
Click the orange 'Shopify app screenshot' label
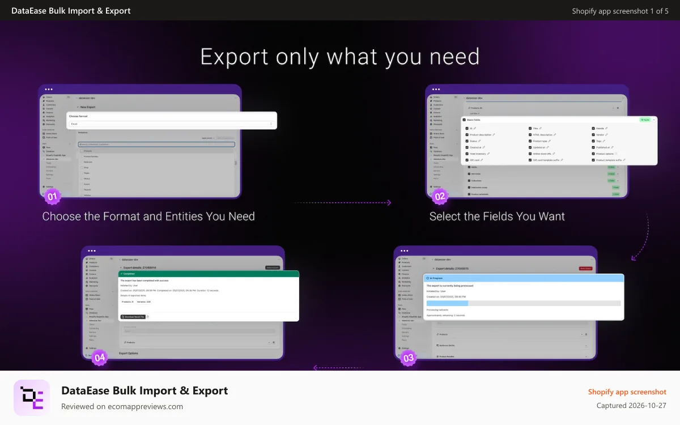627,392
